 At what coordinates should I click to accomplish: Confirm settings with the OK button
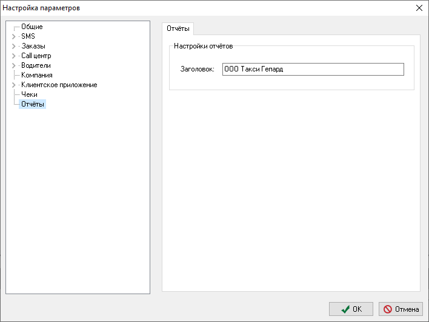pos(351,309)
